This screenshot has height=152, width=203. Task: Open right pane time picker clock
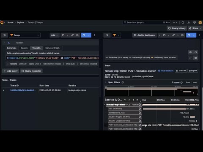[164, 35]
